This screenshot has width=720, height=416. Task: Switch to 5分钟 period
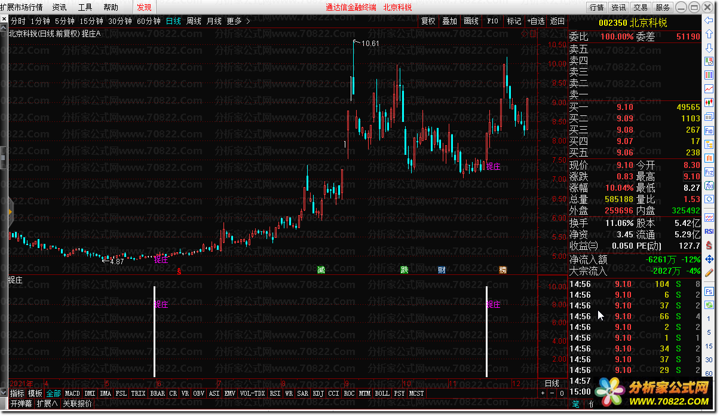tap(64, 21)
